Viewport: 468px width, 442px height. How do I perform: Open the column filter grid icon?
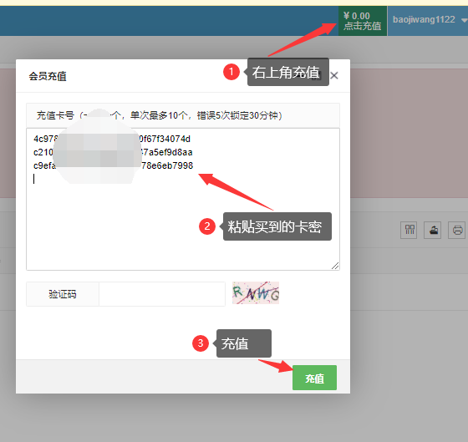point(409,230)
